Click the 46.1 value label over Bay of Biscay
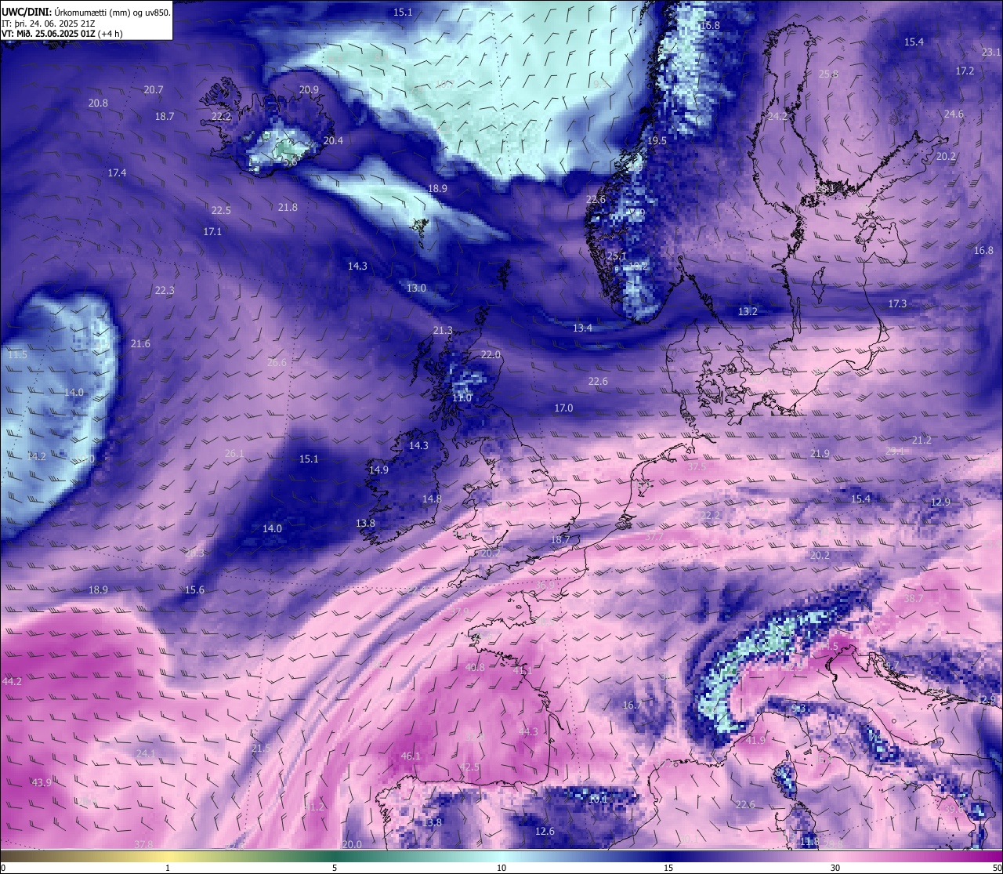1003x874 pixels. pyautogui.click(x=411, y=756)
